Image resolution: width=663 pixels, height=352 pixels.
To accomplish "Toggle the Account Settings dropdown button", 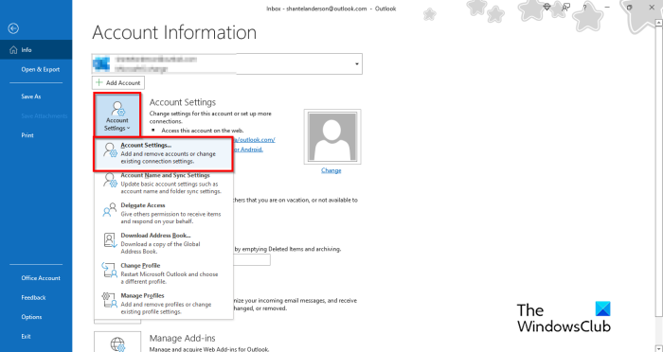I will point(117,114).
